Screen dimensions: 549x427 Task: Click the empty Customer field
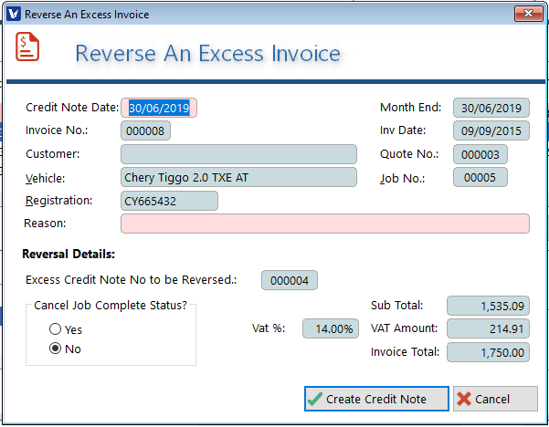point(238,154)
